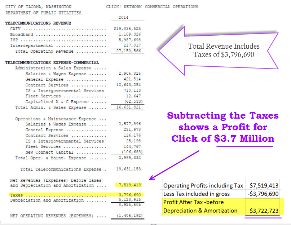Select the Total Admin. & Sales Expense value

[x=129, y=107]
